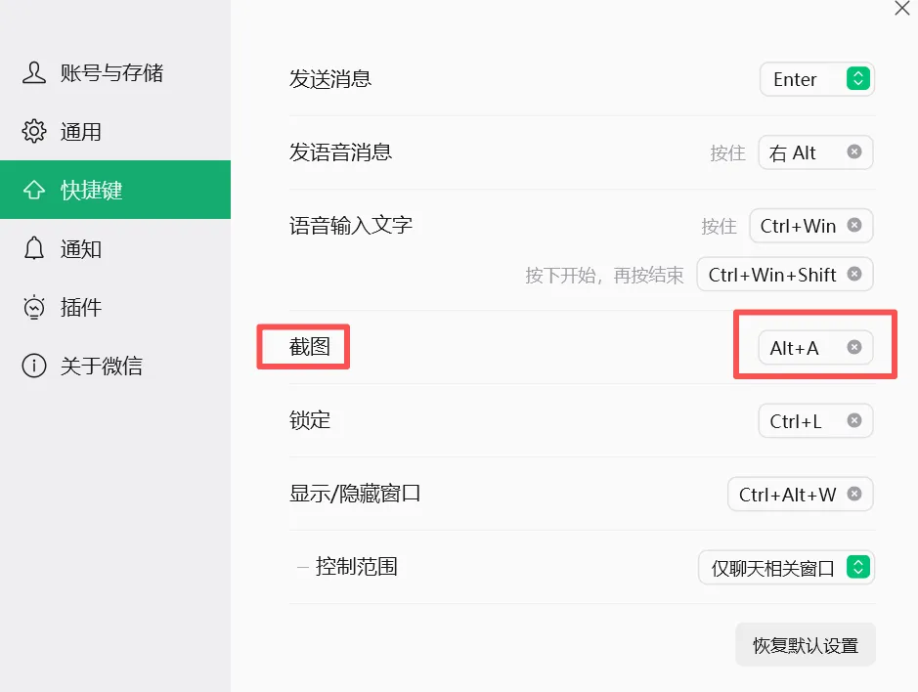Click the gear icon beside 通用
Viewport: 918px width, 692px height.
(x=34, y=131)
